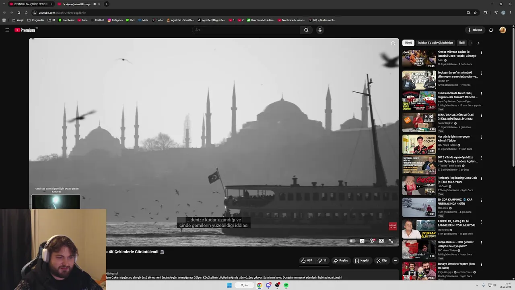
Task: Show more filter chips with right arrow
Action: point(478,43)
